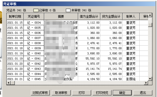Image resolution: width=157 pixels, height=97 pixels.
Task: Click the 制单人 column header
Action: coord(131,16)
